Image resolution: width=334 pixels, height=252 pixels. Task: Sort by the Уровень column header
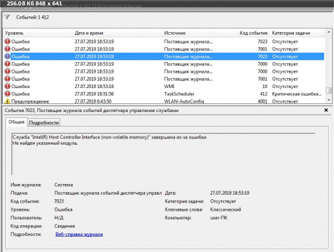coord(38,33)
